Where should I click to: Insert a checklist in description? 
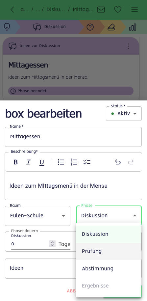pos(87,162)
